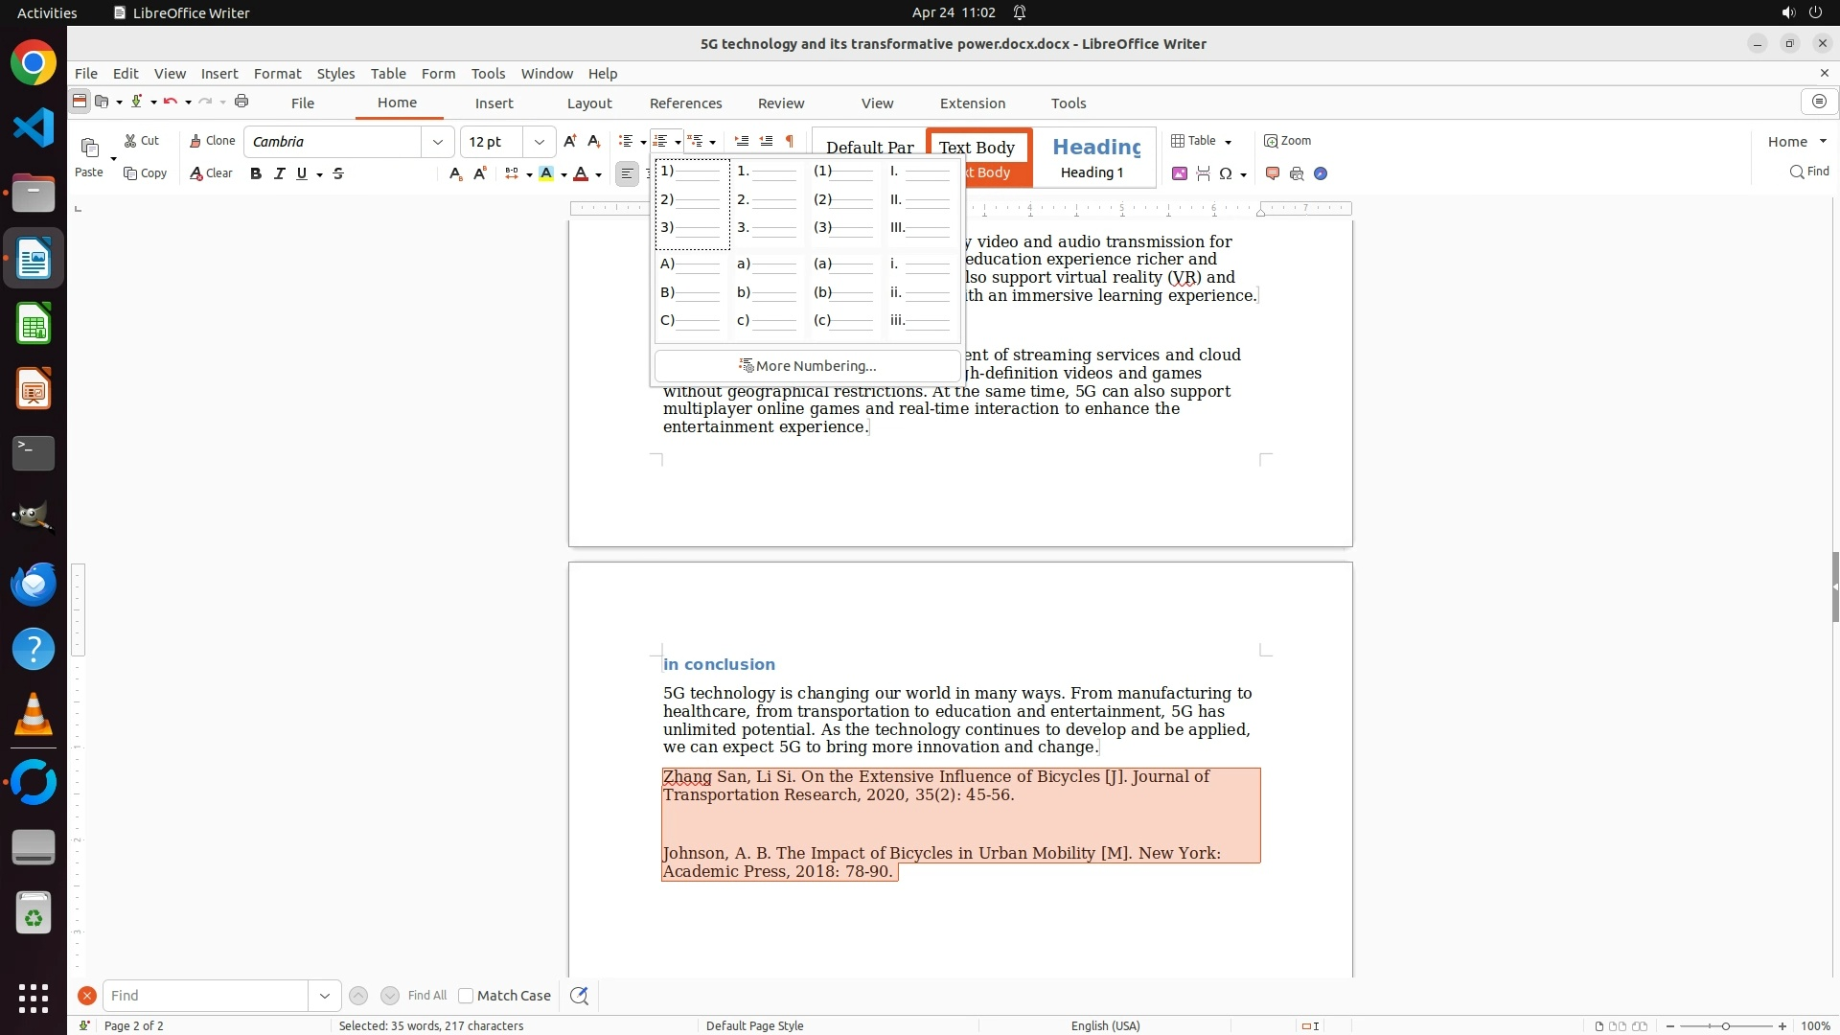
Task: Click the print icon
Action: click(x=241, y=102)
